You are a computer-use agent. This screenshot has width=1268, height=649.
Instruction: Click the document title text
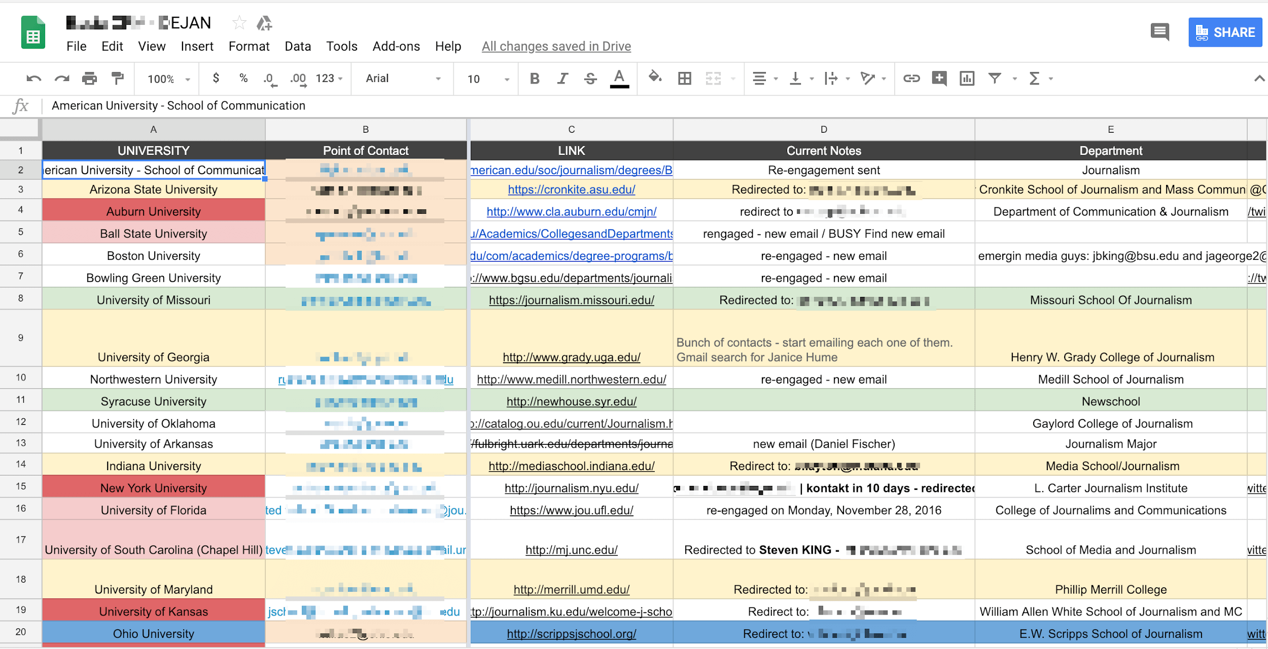pos(138,23)
